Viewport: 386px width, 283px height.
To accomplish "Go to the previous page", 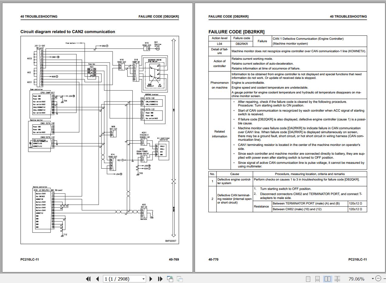I will click(97, 279).
